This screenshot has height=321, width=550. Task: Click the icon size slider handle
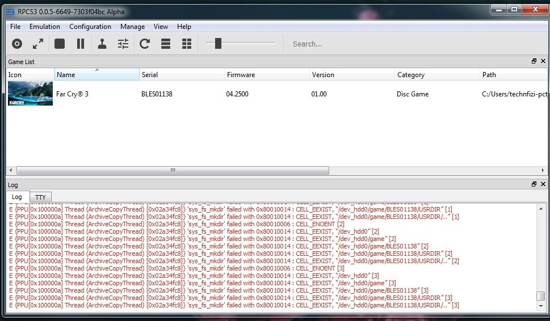tap(218, 44)
